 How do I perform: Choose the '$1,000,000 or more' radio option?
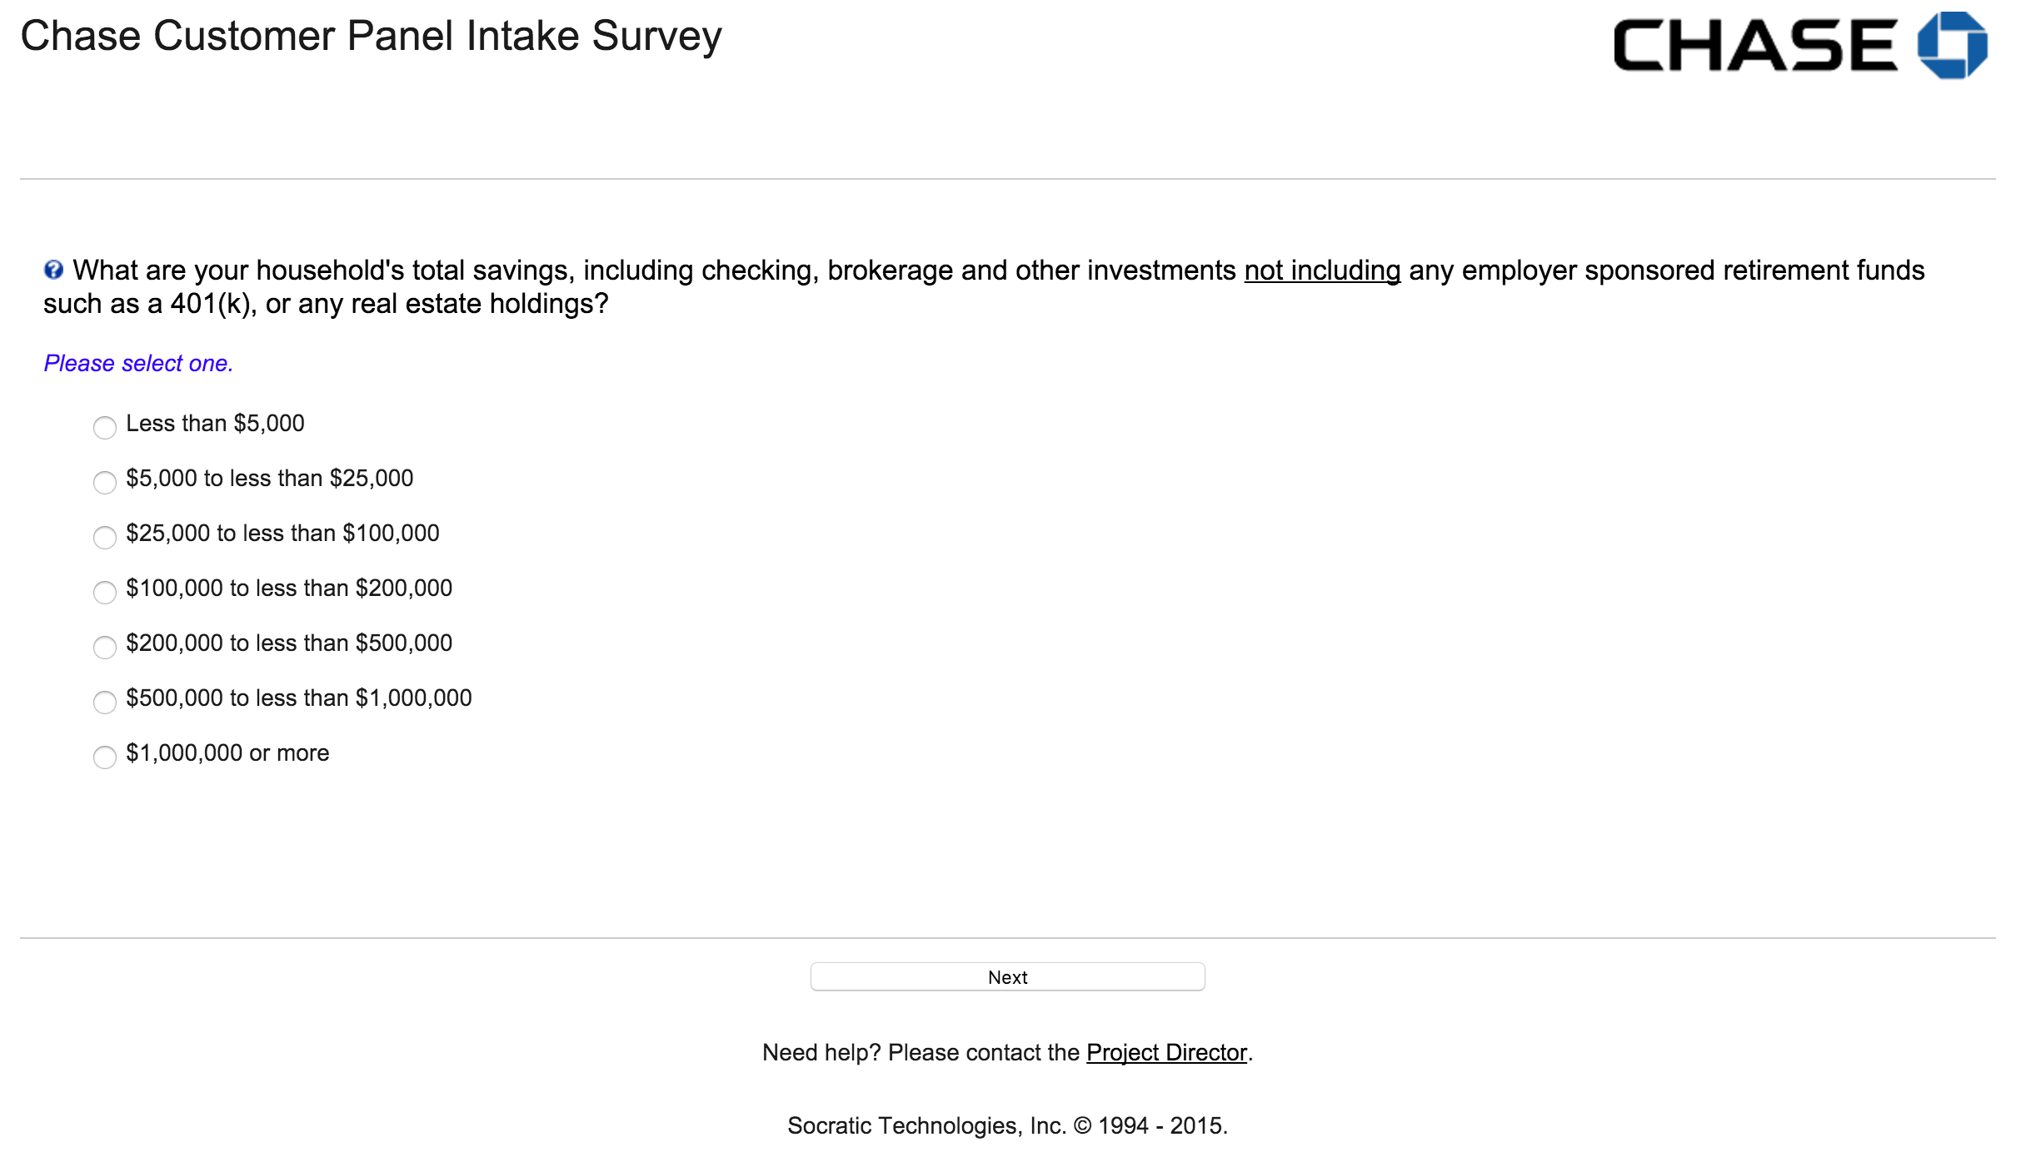tap(105, 757)
